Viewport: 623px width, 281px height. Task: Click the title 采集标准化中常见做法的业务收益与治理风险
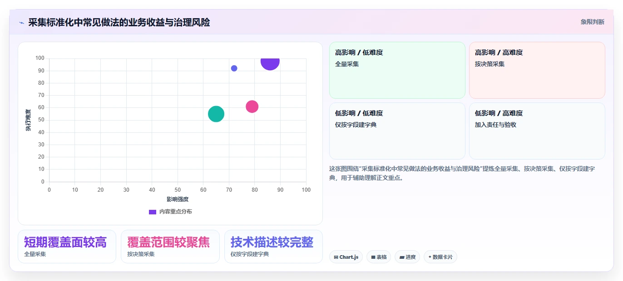click(x=119, y=23)
